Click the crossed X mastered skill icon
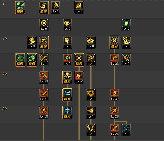This screenshot has height=141, width=164. point(79,60)
